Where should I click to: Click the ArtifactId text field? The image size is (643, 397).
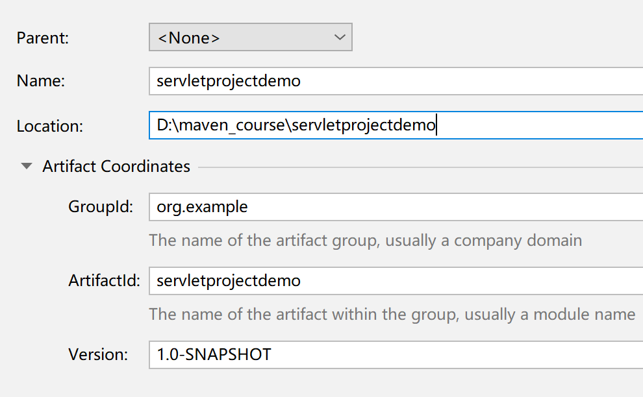[x=390, y=281]
